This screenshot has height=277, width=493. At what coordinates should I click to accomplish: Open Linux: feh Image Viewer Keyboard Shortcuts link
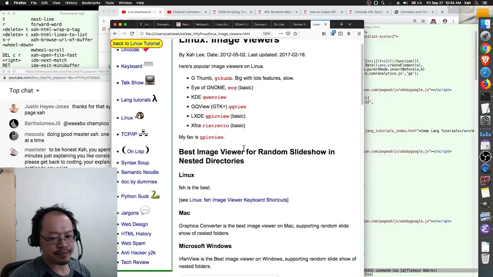point(238,200)
